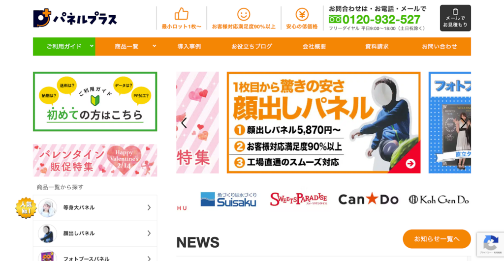The height and width of the screenshot is (261, 504).
Task: Expand the ご利用ガイド dropdown menu
Action: [x=92, y=46]
